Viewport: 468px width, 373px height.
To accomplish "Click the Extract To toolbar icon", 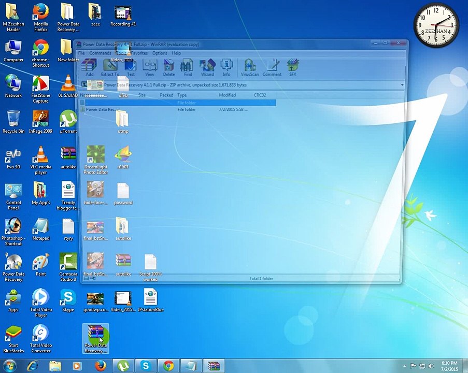I will [110, 68].
